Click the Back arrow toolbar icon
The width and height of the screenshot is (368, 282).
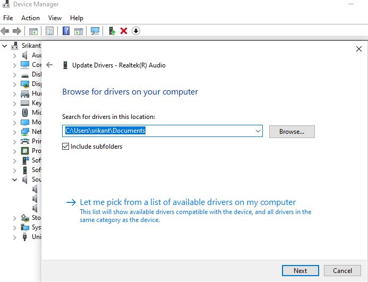pyautogui.click(x=5, y=31)
